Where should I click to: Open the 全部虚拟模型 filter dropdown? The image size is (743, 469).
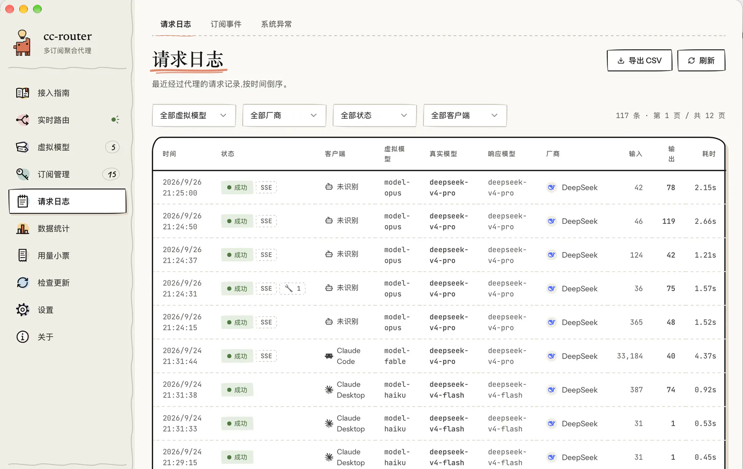click(194, 116)
